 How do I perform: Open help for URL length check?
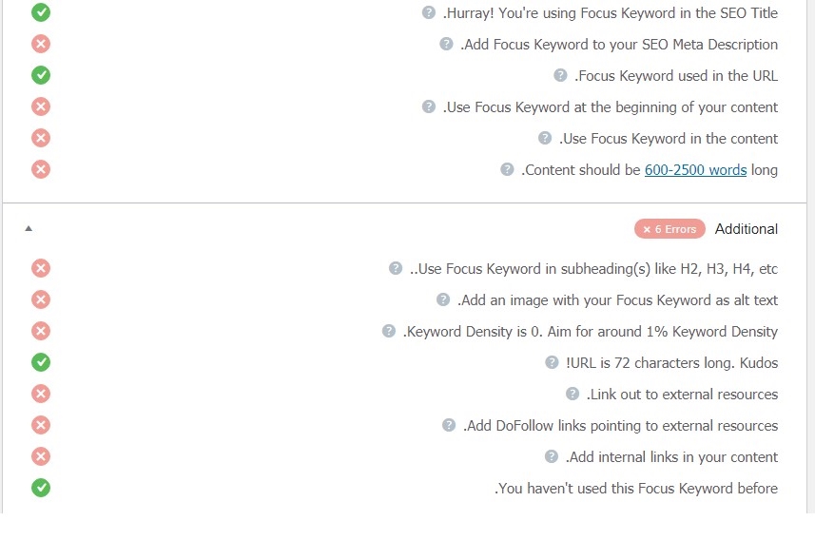point(552,363)
